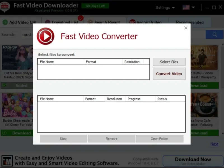Open the Old Vs New Bollywood Mashup thumbnail
224x168 pixels.
[x=17, y=57]
